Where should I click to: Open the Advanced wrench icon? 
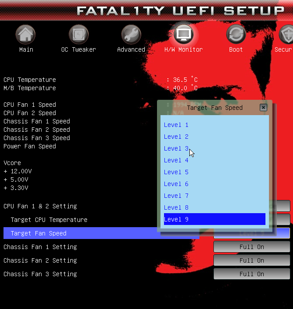(x=131, y=35)
